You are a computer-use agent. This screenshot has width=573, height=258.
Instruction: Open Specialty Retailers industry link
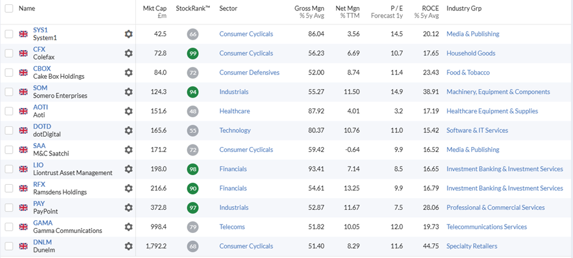click(472, 246)
